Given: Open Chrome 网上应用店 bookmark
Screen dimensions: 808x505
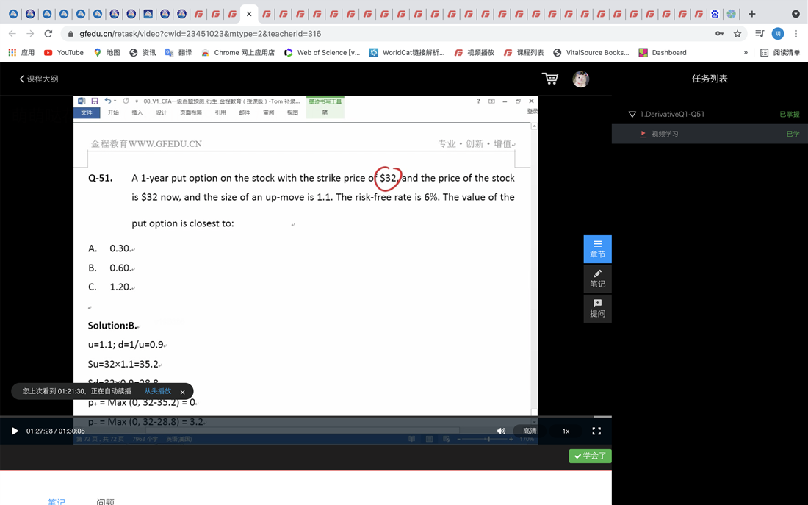Looking at the screenshot, I should [x=238, y=53].
